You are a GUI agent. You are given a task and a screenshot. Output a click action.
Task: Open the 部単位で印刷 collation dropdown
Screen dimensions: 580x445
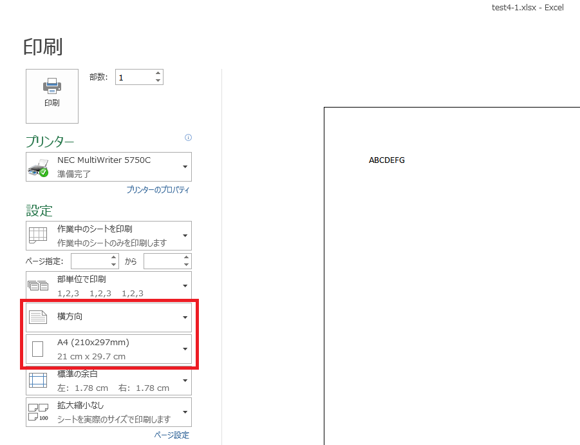click(x=109, y=285)
